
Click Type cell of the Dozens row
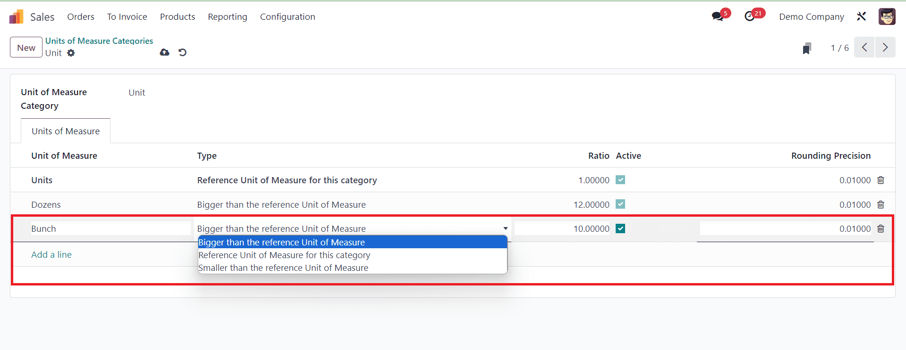(281, 204)
